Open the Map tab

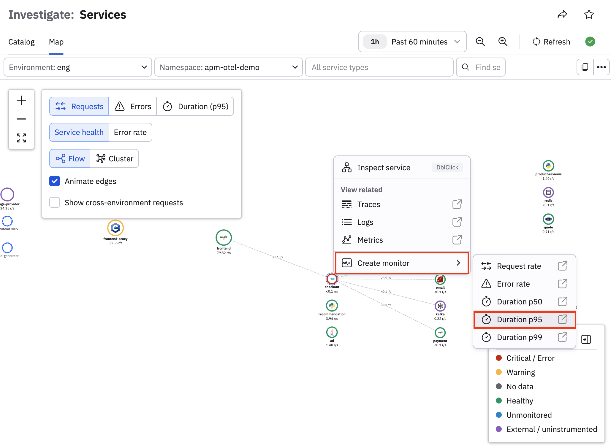56,42
